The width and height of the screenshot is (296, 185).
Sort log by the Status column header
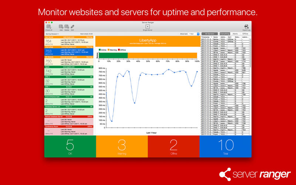pos(238,37)
